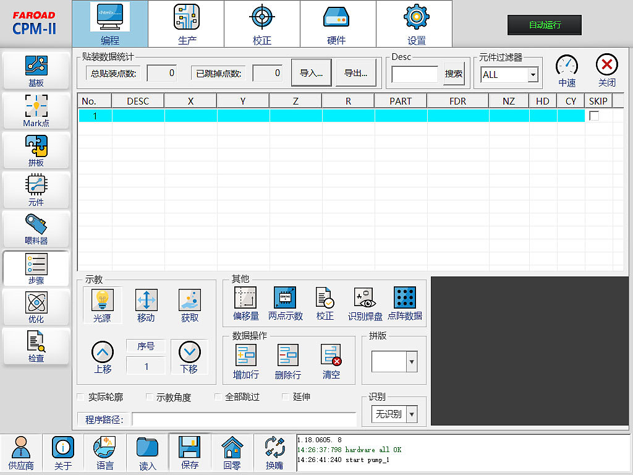
Task: Click the 搜索 search button
Action: 454,74
